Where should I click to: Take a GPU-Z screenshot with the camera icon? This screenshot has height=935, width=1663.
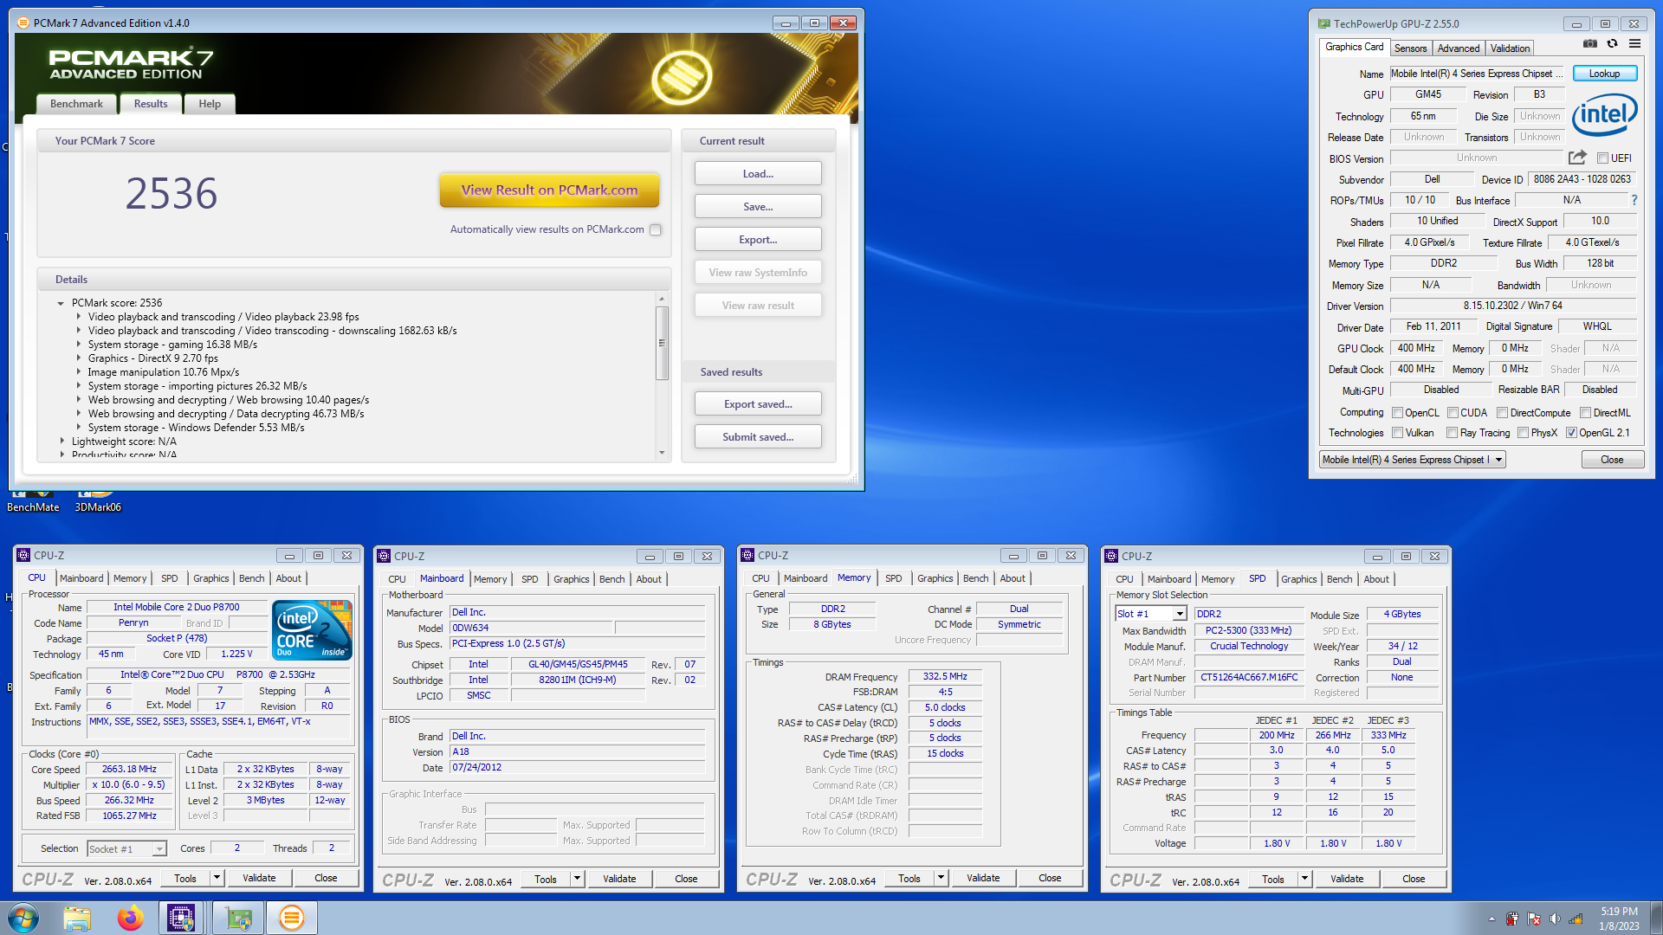click(1590, 43)
